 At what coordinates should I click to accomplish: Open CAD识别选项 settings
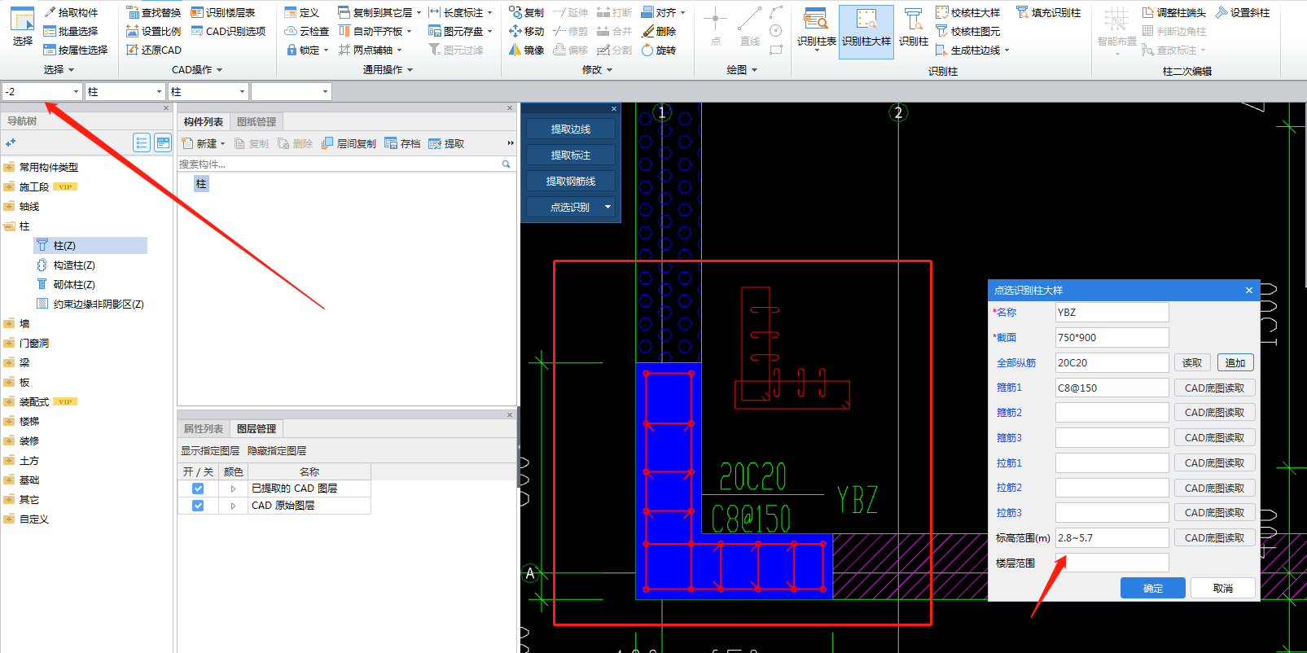pyautogui.click(x=229, y=31)
